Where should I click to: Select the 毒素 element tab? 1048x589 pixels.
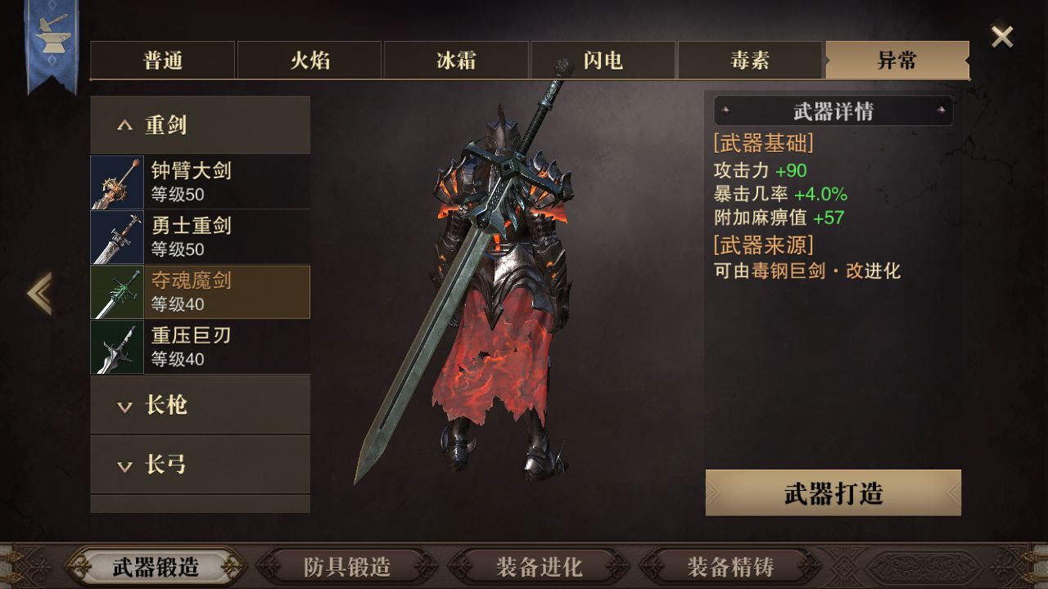(x=750, y=60)
